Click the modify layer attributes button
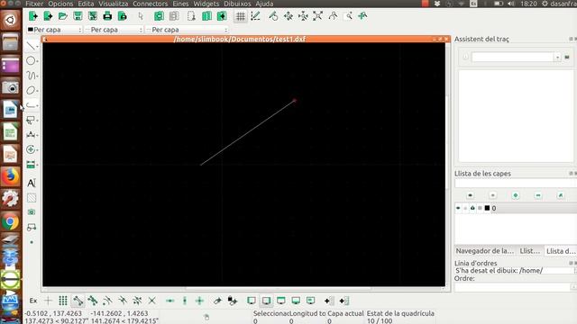The width and height of the screenshot is (577, 324). [x=561, y=195]
